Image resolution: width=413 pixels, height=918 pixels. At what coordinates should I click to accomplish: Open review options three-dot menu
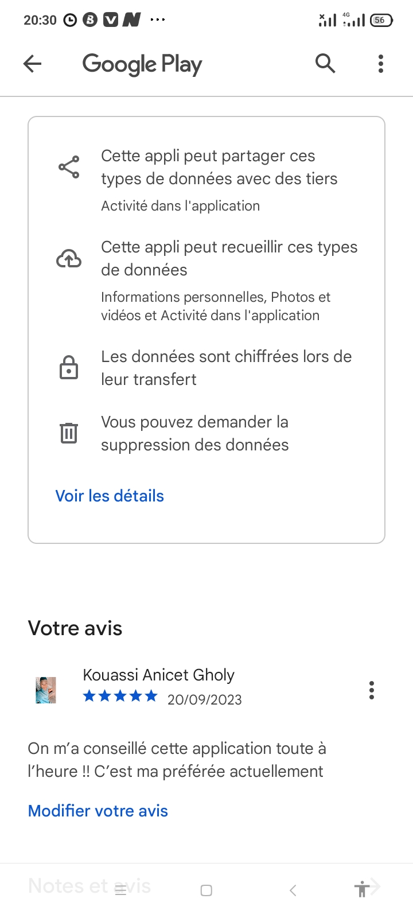pos(372,690)
